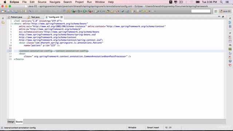This screenshot has width=233, height=131.
Task: Click the Open Perspective icon
Action: point(216,11)
